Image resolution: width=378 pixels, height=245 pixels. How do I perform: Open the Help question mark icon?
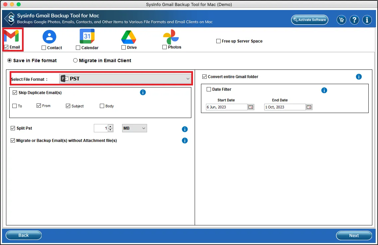point(354,20)
